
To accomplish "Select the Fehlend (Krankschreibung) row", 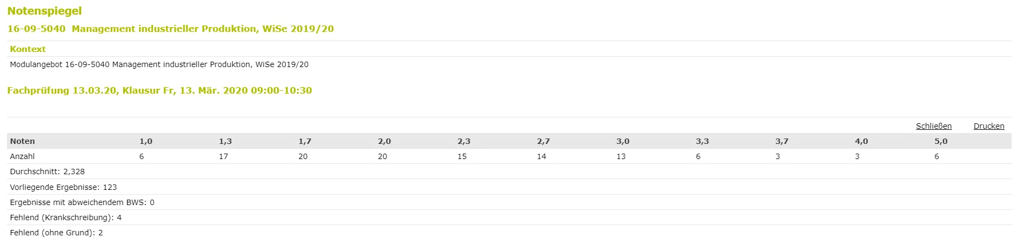I will (509, 217).
